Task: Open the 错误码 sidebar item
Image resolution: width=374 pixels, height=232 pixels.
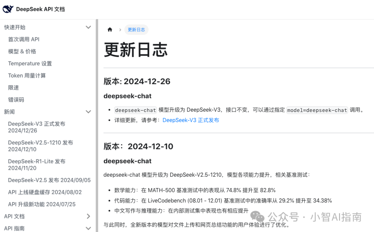Action: coord(16,100)
